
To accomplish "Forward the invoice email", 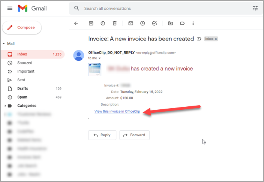I will click(134, 135).
